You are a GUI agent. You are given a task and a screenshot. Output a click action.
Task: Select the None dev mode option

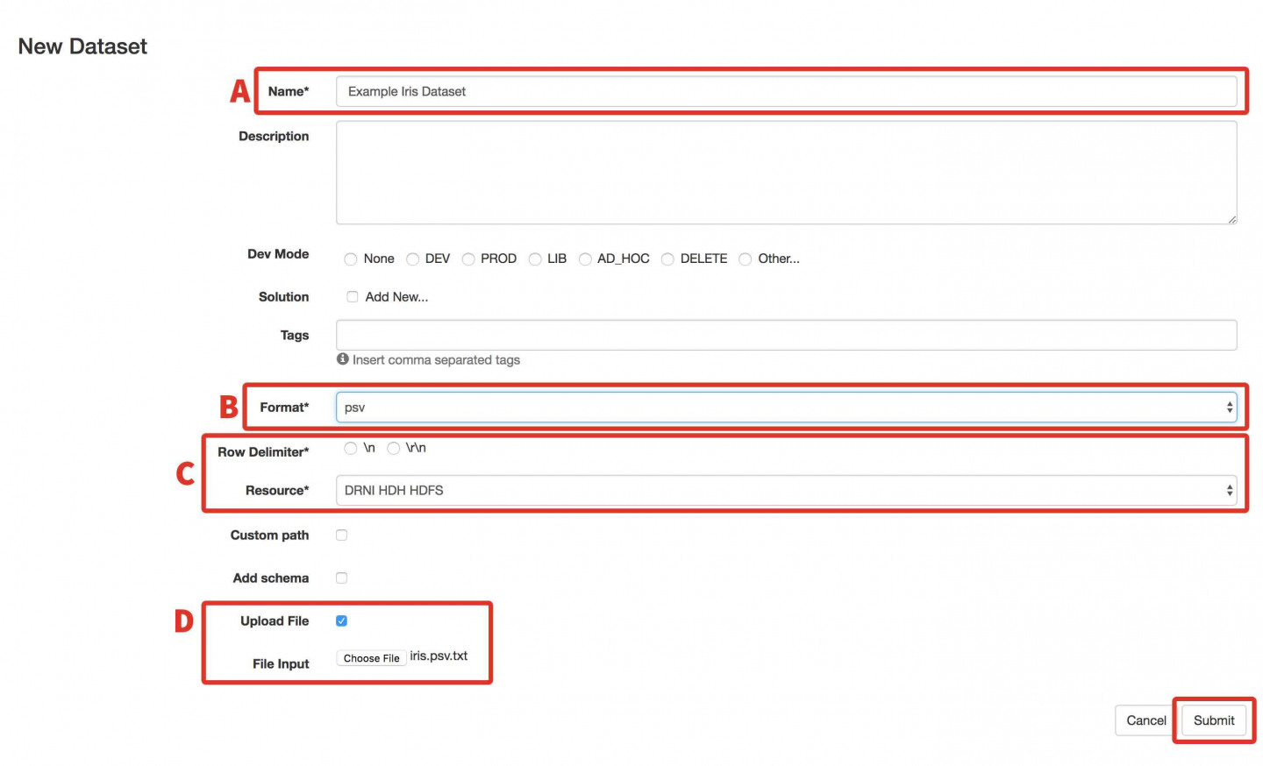351,259
